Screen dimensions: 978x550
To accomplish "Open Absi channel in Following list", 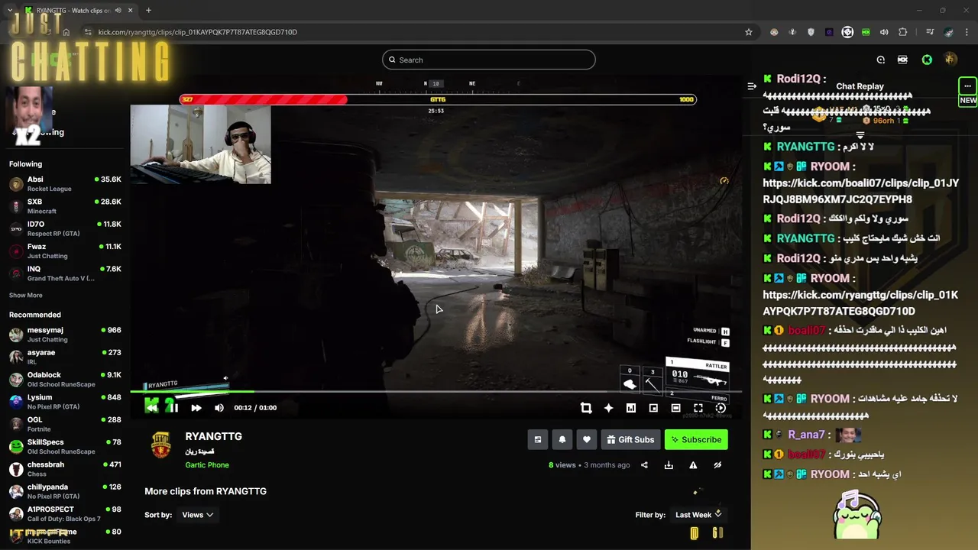I will [65, 184].
